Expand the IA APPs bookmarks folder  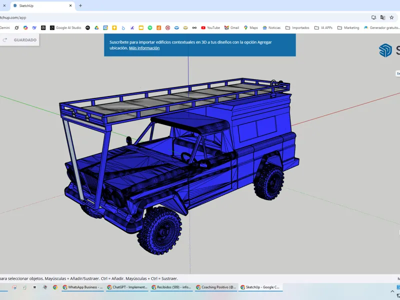click(323, 28)
